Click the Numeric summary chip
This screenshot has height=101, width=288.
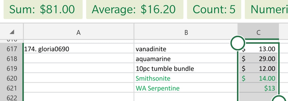267,9
